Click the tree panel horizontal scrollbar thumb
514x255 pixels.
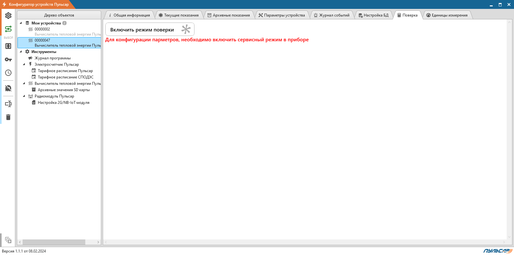click(54, 242)
